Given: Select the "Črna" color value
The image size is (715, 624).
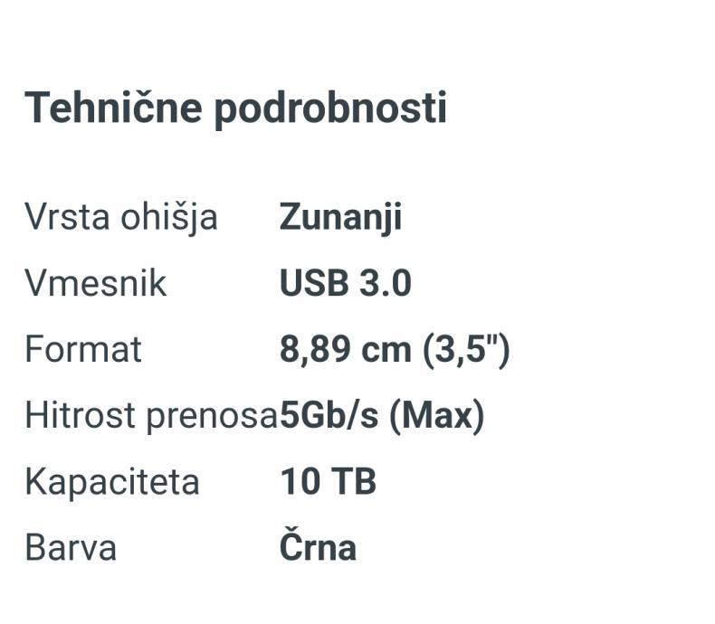Looking at the screenshot, I should pos(318,547).
